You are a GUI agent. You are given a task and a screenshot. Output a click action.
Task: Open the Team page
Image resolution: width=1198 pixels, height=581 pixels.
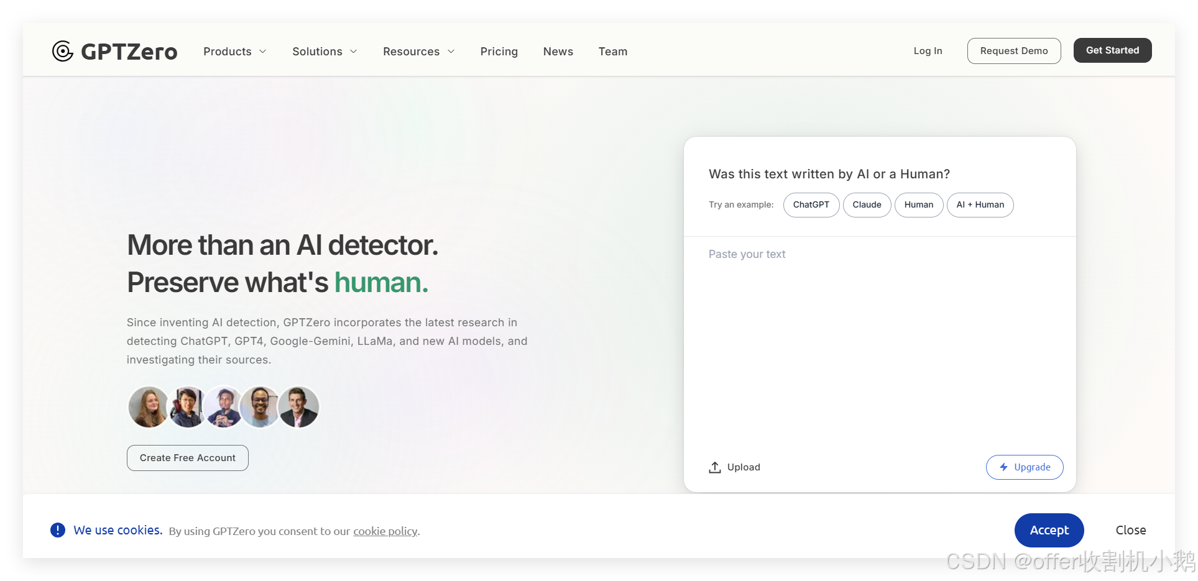(613, 52)
